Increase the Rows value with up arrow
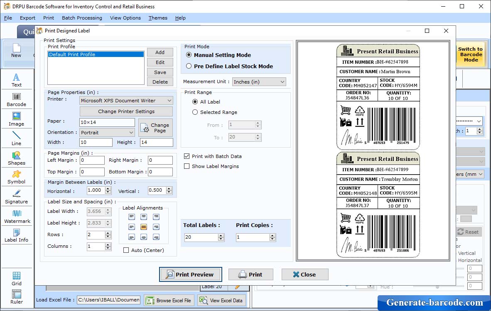The height and width of the screenshot is (311, 491). click(108, 233)
